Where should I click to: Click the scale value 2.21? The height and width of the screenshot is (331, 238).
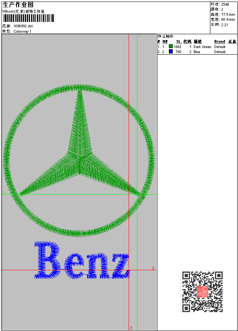point(225,25)
